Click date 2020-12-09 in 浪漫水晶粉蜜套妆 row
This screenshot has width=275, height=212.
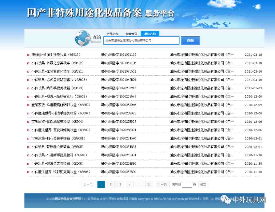coord(253,96)
